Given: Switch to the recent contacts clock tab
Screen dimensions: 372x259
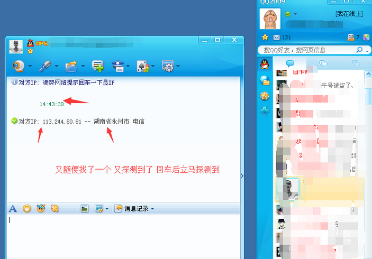Looking at the screenshot, I should tap(356, 63).
